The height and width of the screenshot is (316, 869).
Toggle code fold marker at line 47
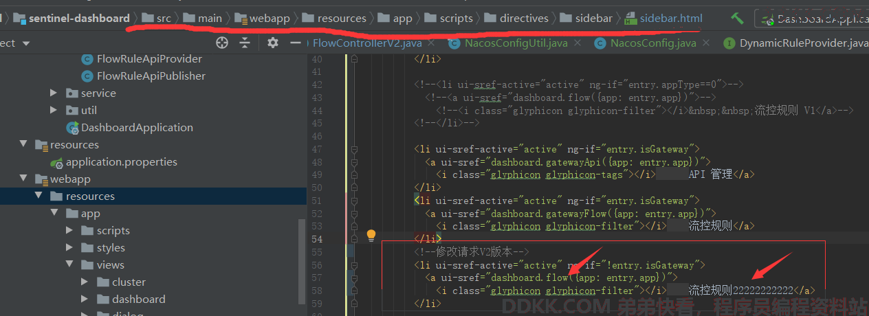354,149
